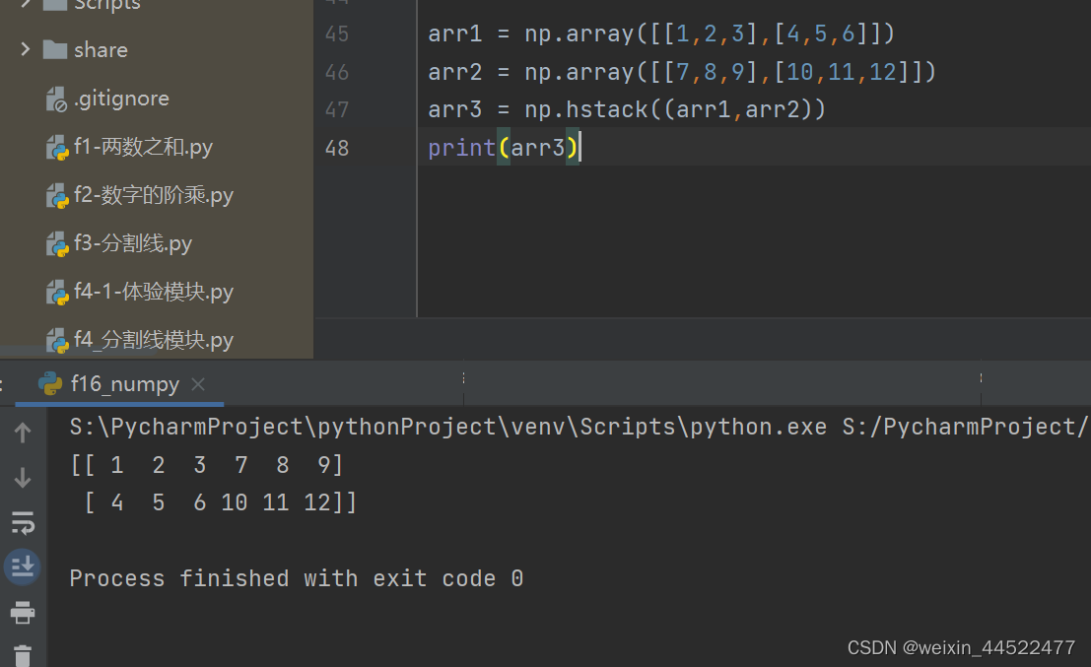This screenshot has width=1091, height=667.
Task: Open f1-两数之和.py file
Action: [x=143, y=147]
